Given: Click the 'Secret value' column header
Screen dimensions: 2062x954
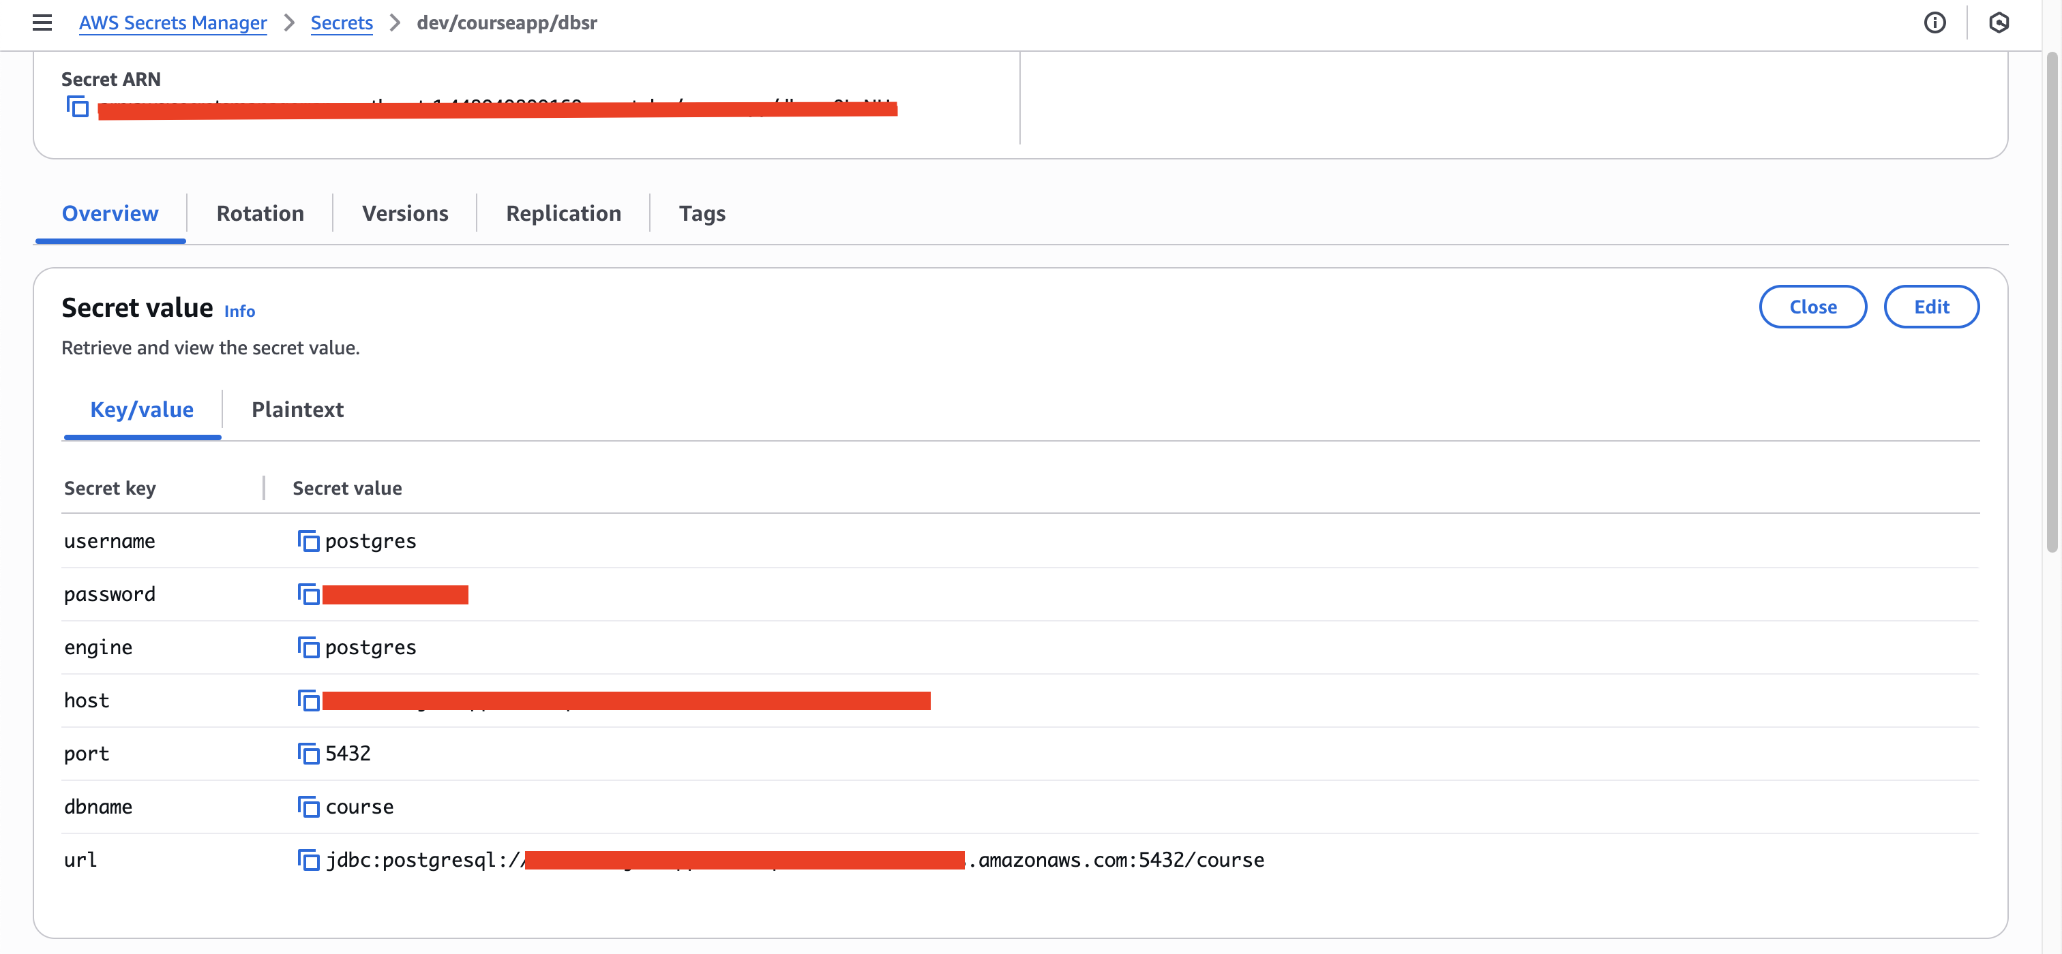Looking at the screenshot, I should (347, 488).
